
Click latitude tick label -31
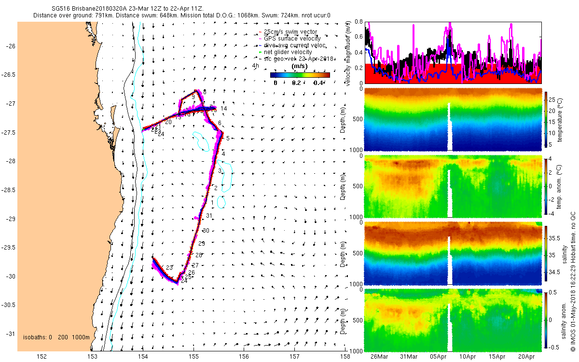[10, 334]
